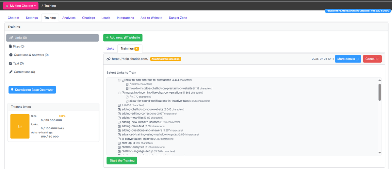
Task: Open the Danger Zone tab
Action: click(x=178, y=18)
